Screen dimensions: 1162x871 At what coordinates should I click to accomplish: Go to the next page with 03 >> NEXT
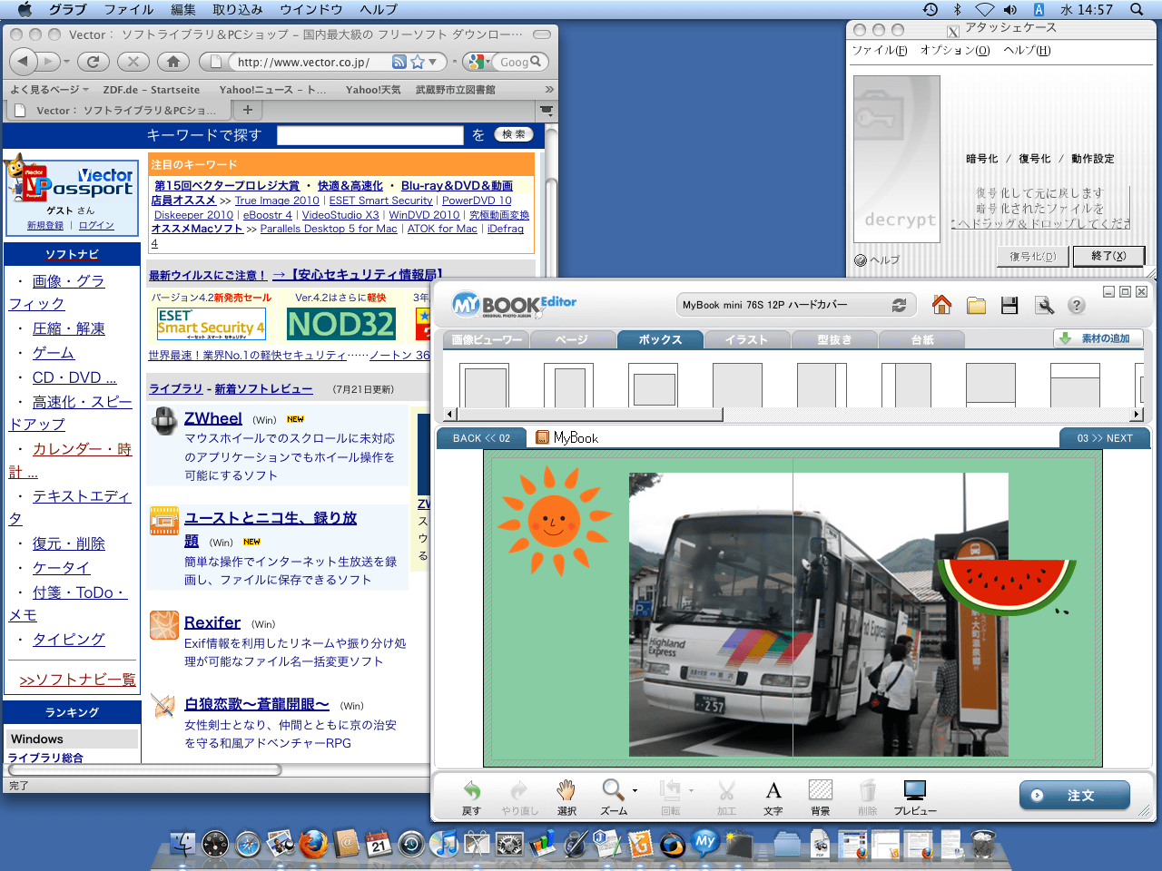pos(1105,437)
